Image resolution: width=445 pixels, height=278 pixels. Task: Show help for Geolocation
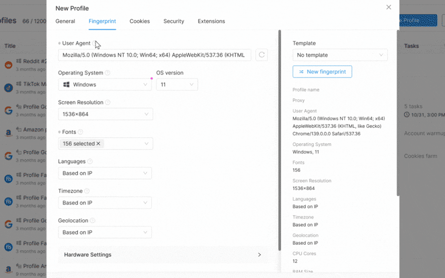[92, 220]
